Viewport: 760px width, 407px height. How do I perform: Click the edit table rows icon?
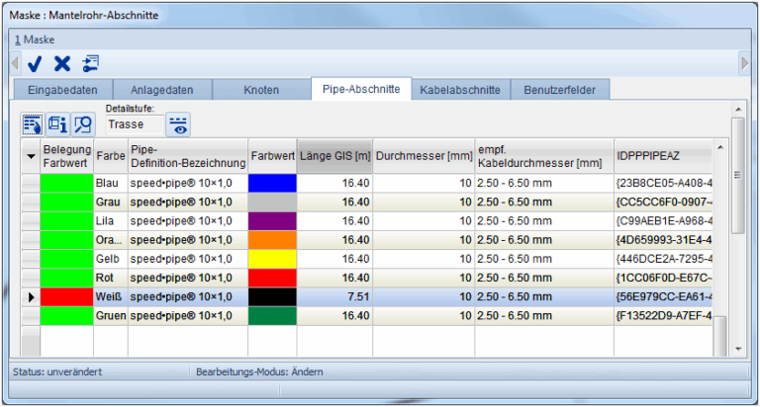coord(32,124)
